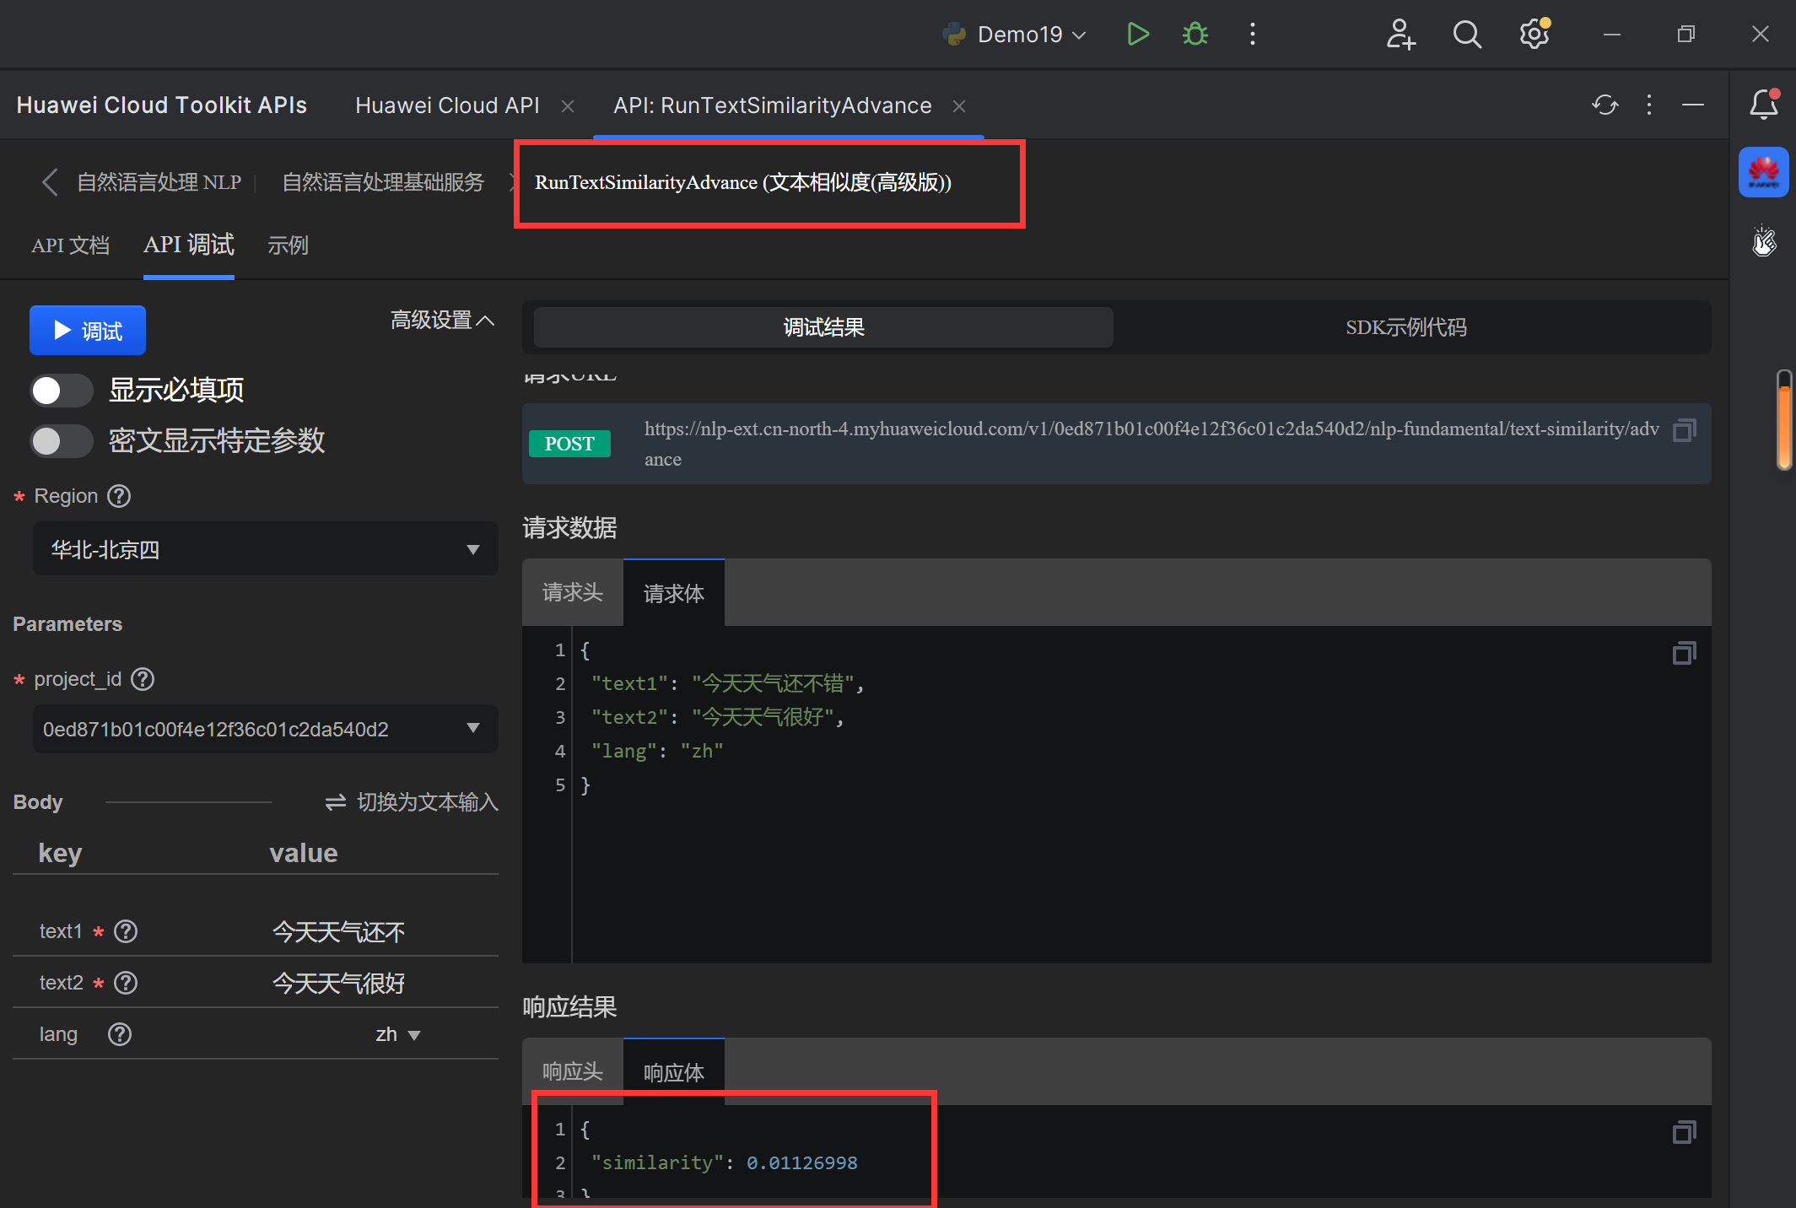
Task: Open the lang zh dropdown
Action: (398, 1035)
